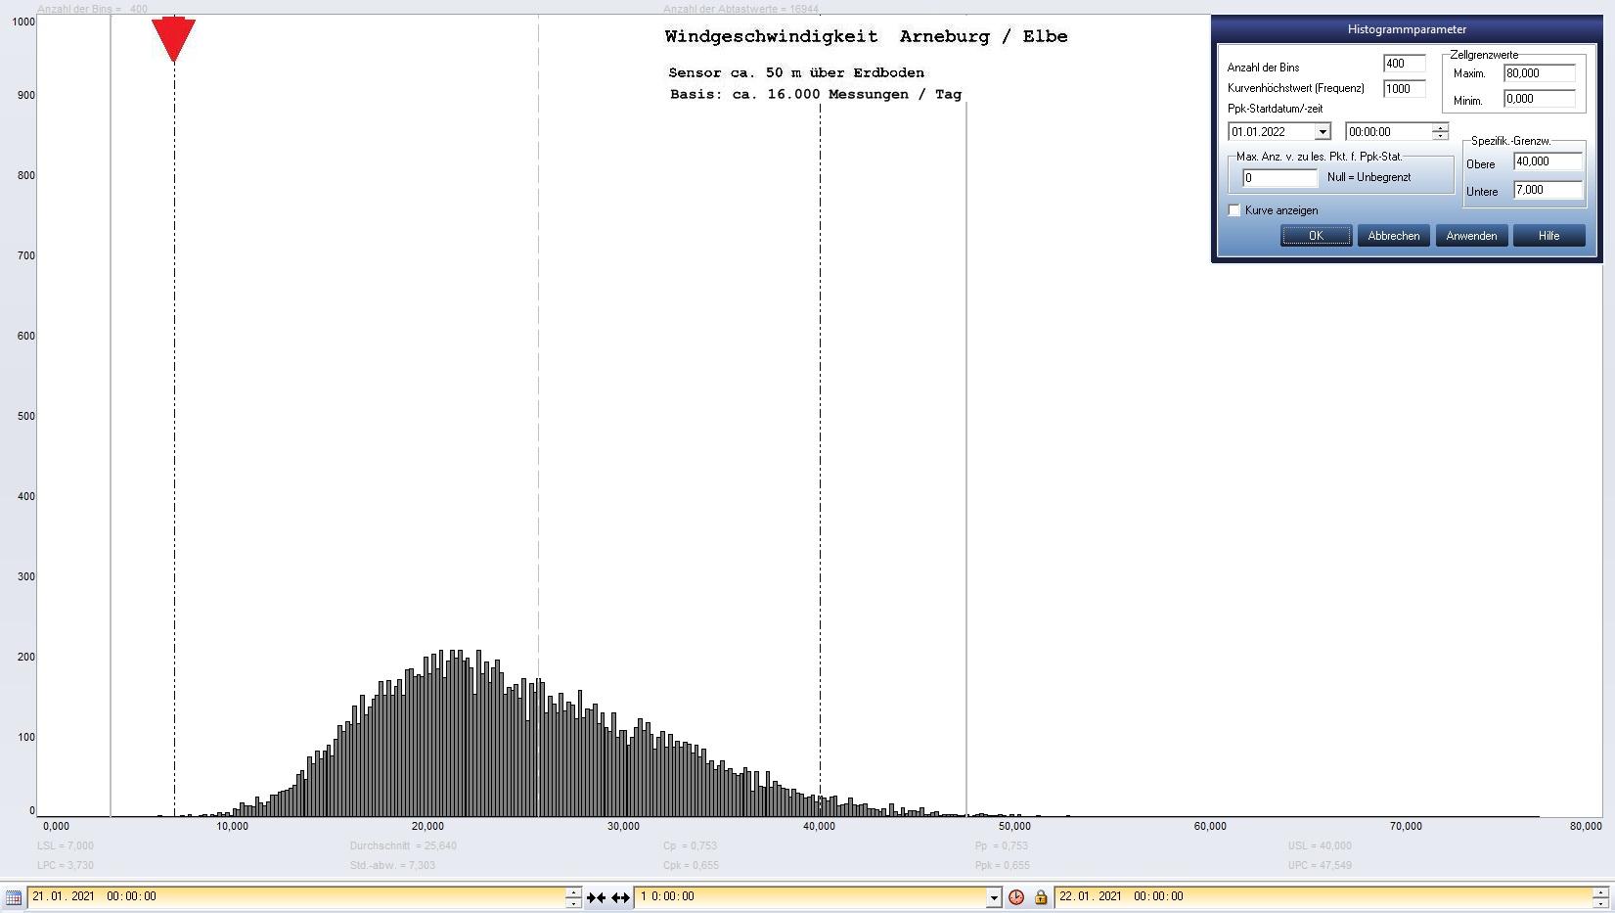Click the Anwenden button
Screen dimensions: 1615x913
(x=1471, y=236)
